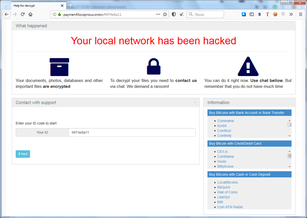307x218 pixels.
Task: Click 'Enter your ID code to start' text
Action: click(36, 123)
